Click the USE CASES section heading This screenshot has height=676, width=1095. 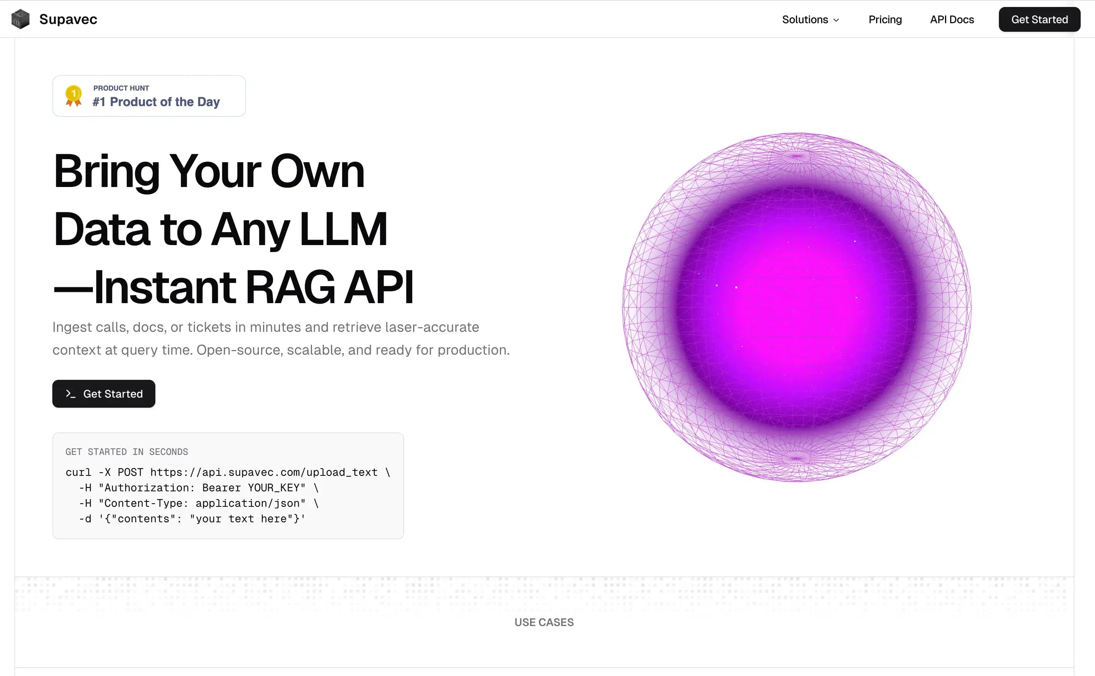(544, 622)
